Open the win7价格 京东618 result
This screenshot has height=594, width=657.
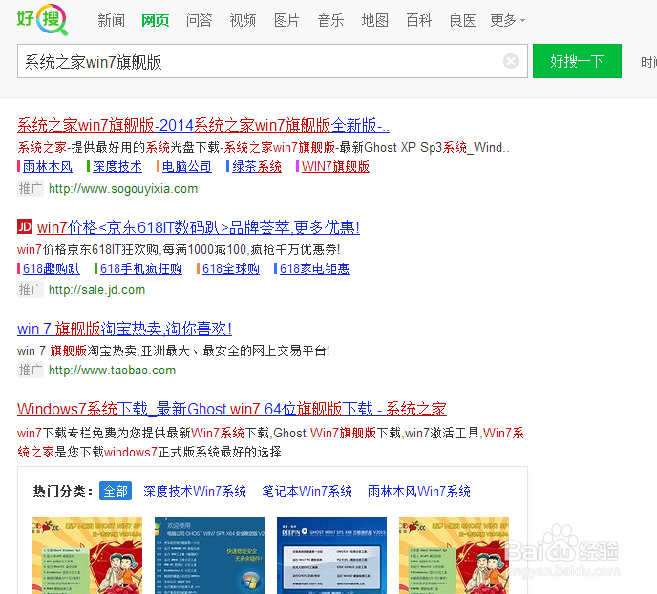pos(199,227)
